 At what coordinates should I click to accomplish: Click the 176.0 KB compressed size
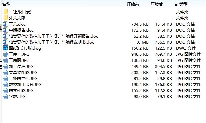[x=163, y=84]
